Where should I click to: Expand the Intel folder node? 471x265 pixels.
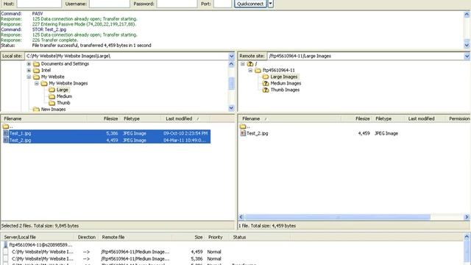(x=29, y=71)
